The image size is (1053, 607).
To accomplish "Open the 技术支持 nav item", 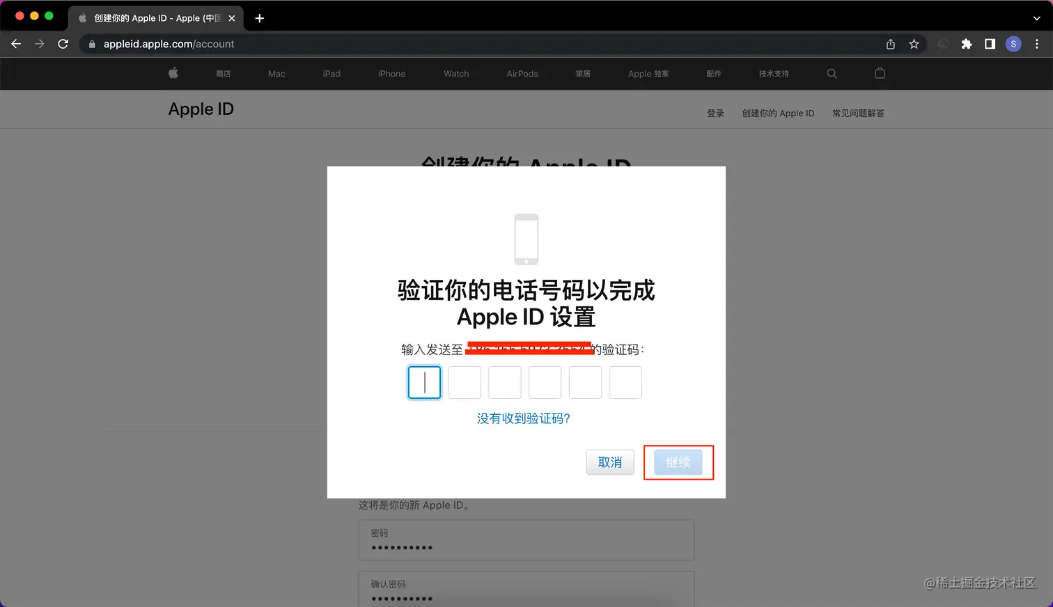I will (x=774, y=74).
